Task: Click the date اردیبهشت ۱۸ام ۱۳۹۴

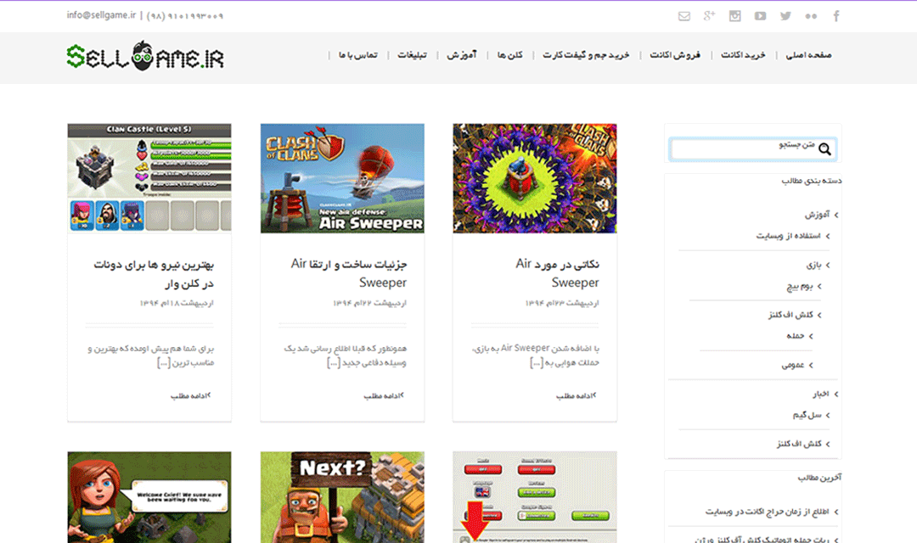Action: 177,304
